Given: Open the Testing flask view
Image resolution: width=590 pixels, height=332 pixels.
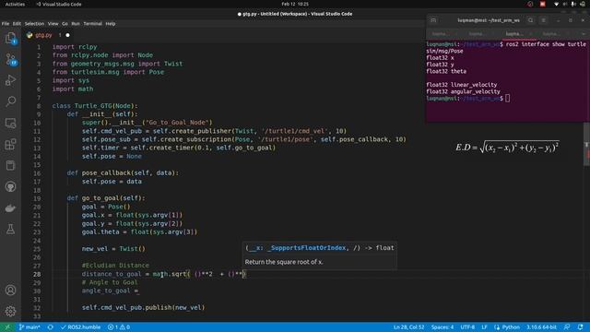Looking at the screenshot, I should click(10, 229).
